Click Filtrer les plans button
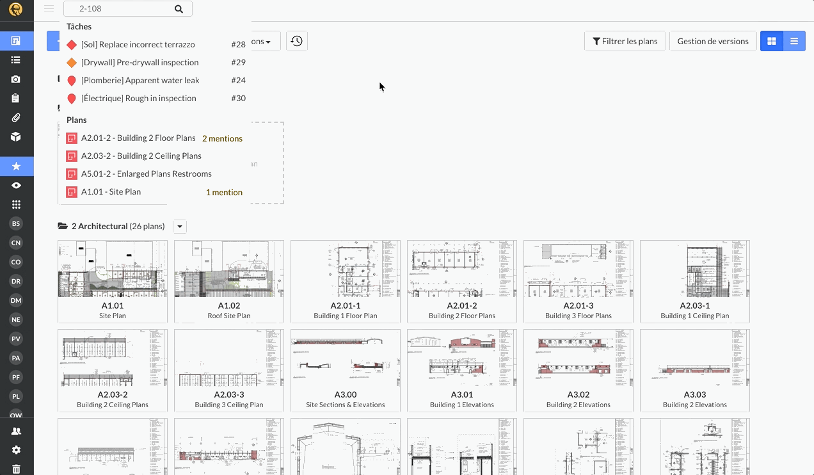Screen dimensions: 814x475 625,41
